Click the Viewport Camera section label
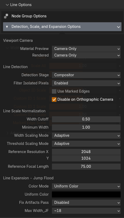Screen dimensions: 124x218 tap(18, 40)
